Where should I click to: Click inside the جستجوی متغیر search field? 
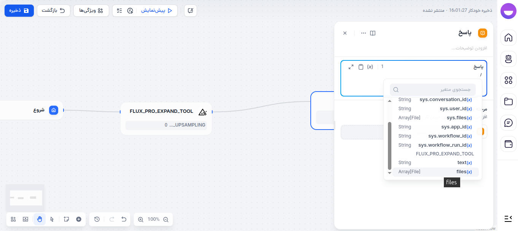click(433, 89)
